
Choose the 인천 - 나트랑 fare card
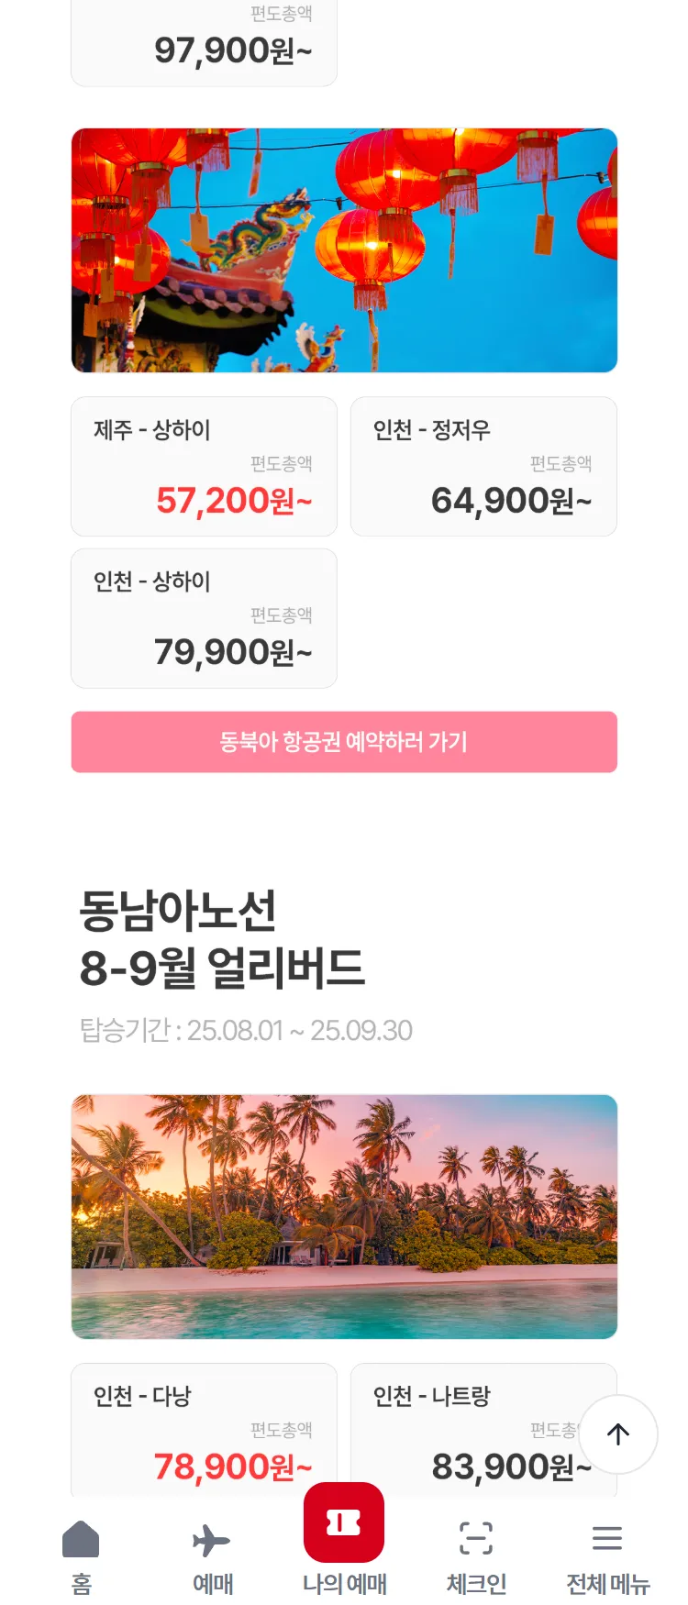[x=483, y=1431]
